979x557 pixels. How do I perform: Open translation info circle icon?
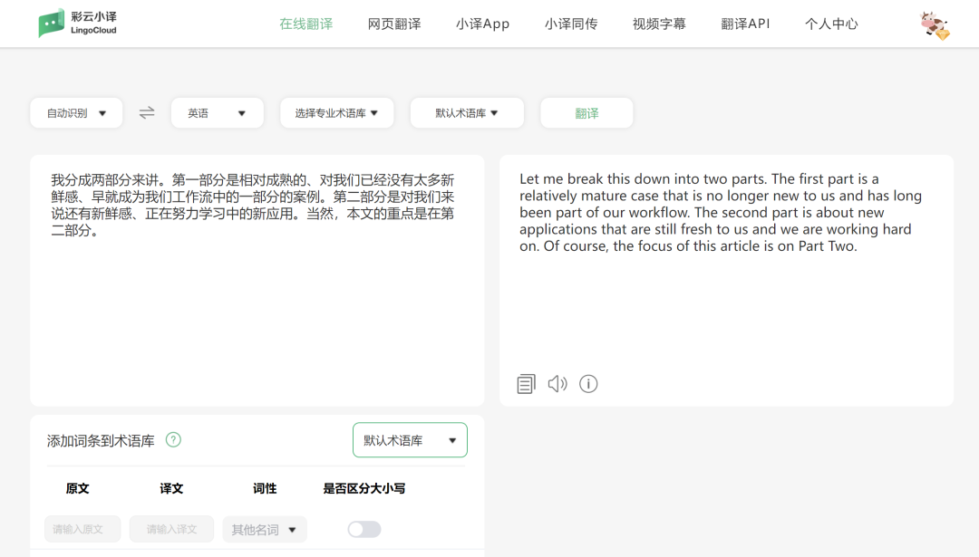[x=588, y=384]
